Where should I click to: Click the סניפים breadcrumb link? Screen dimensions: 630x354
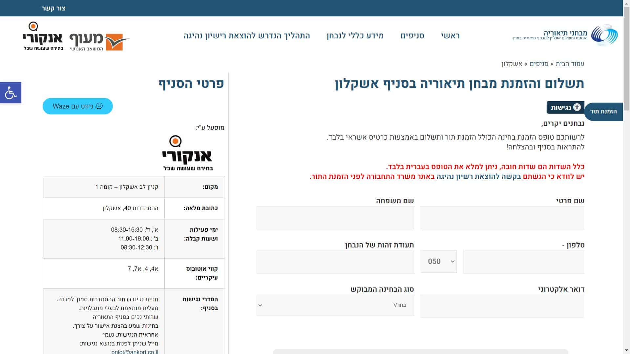point(539,64)
